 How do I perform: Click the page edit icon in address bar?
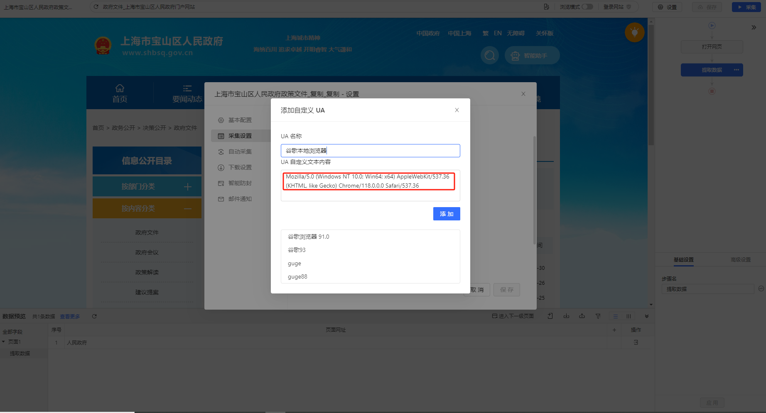[x=546, y=7]
